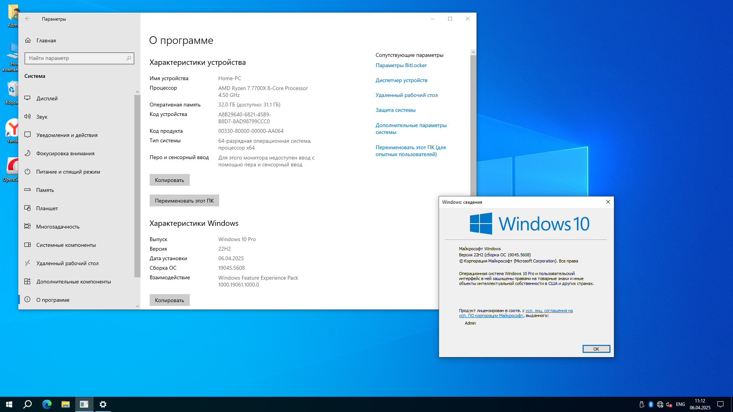Open Remote Desktop (Удаленный рабочий стол) in sidebar
The height and width of the screenshot is (412, 733).
pyautogui.click(x=67, y=263)
